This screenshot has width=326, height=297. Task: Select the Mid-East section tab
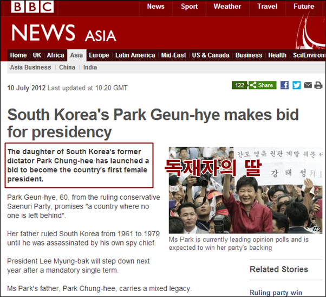[x=174, y=55]
